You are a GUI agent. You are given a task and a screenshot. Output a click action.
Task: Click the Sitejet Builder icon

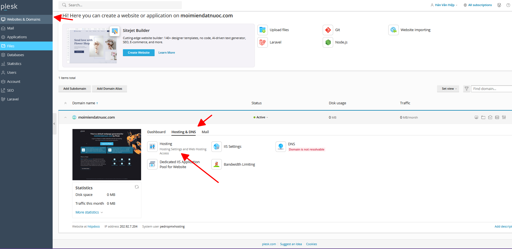tap(115, 31)
